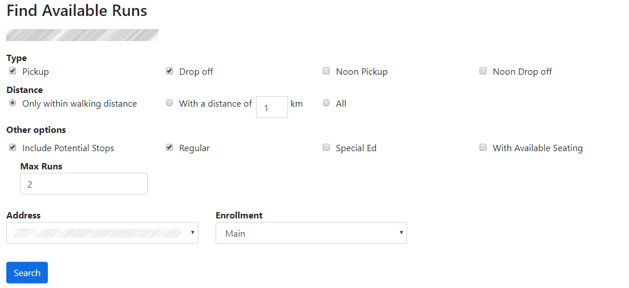629x288 pixels.
Task: Click the Max Runs input field
Action: click(84, 184)
